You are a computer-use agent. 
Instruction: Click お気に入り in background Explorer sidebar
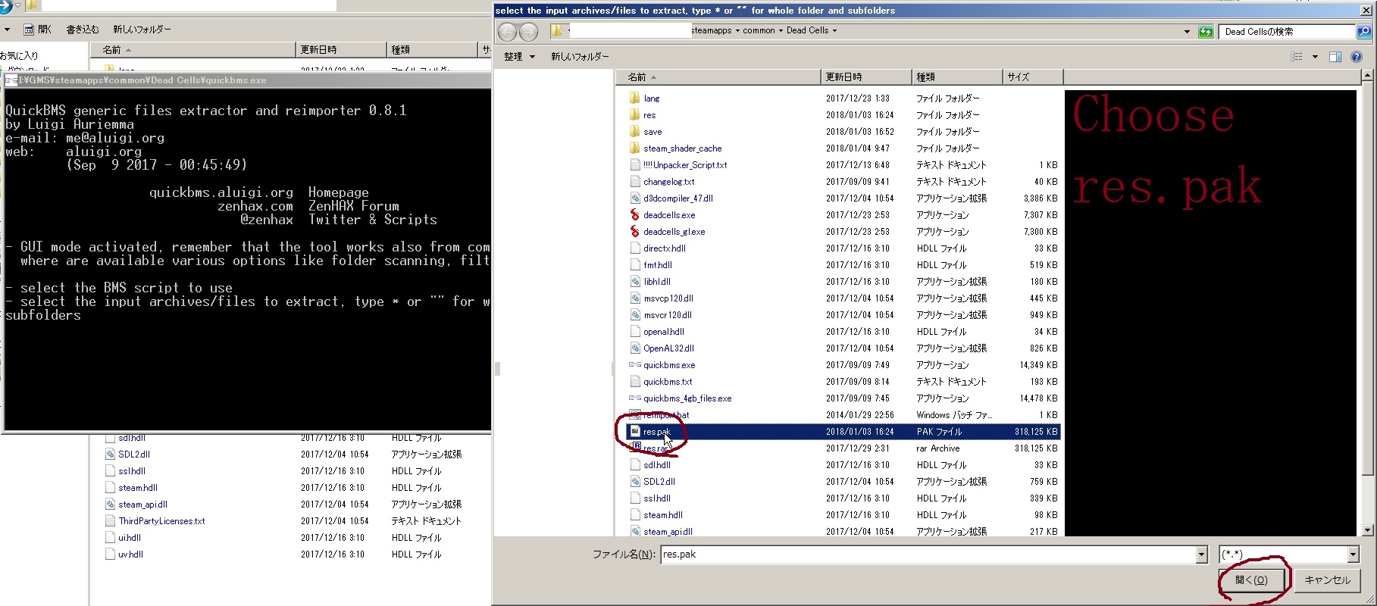[x=20, y=55]
